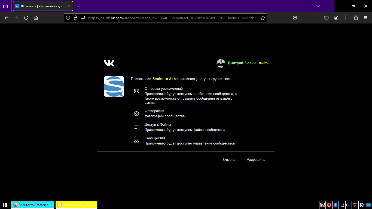Click the Дмитрий Зюзин profile avatar
Image resolution: width=372 pixels, height=209 pixels.
coord(221,63)
